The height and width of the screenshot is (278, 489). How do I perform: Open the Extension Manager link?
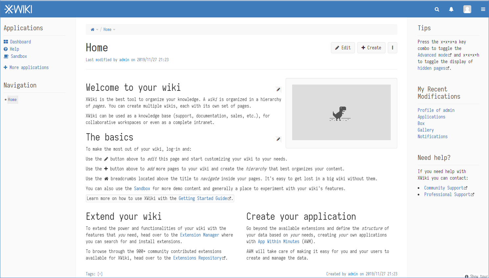pyautogui.click(x=199, y=235)
